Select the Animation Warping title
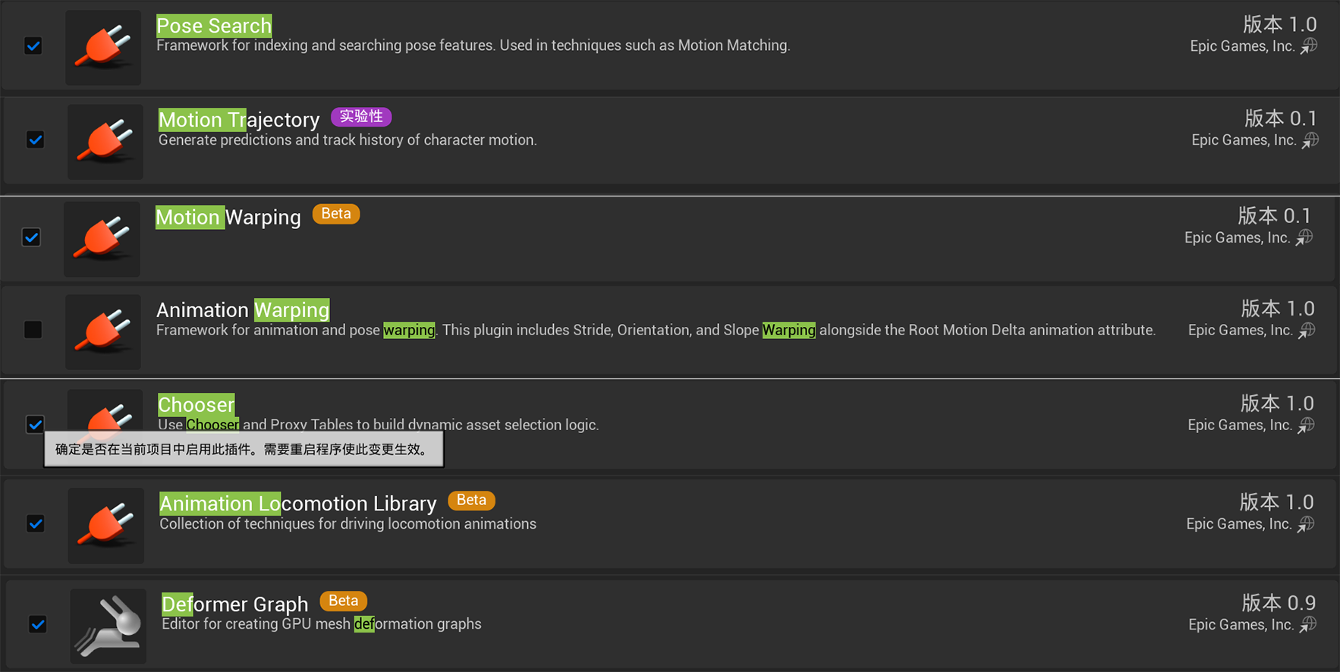 pyautogui.click(x=243, y=310)
